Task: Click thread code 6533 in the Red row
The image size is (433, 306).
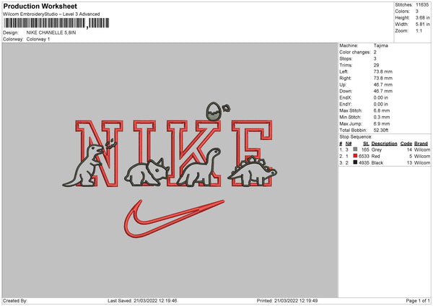Action: (364, 157)
